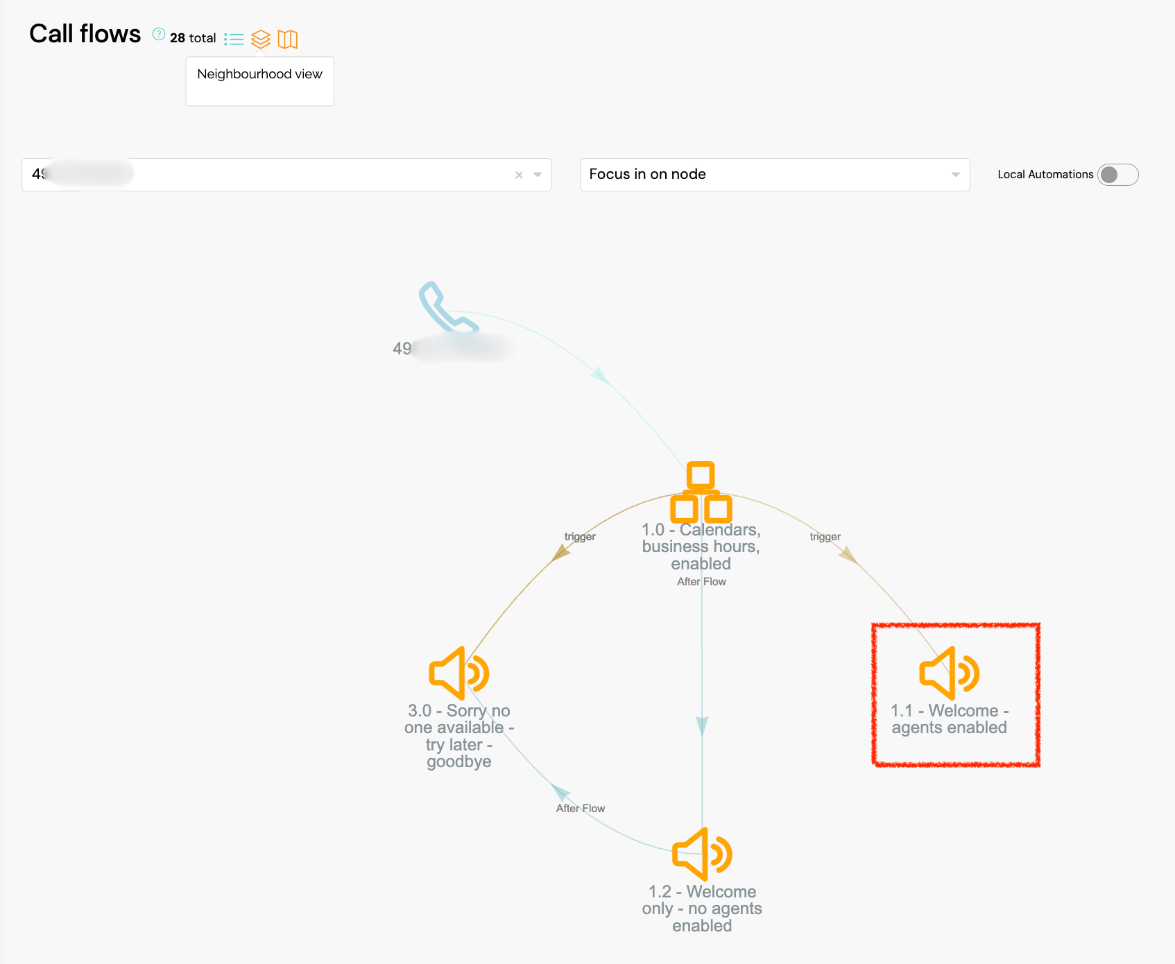Click the right trigger edge label

point(825,537)
